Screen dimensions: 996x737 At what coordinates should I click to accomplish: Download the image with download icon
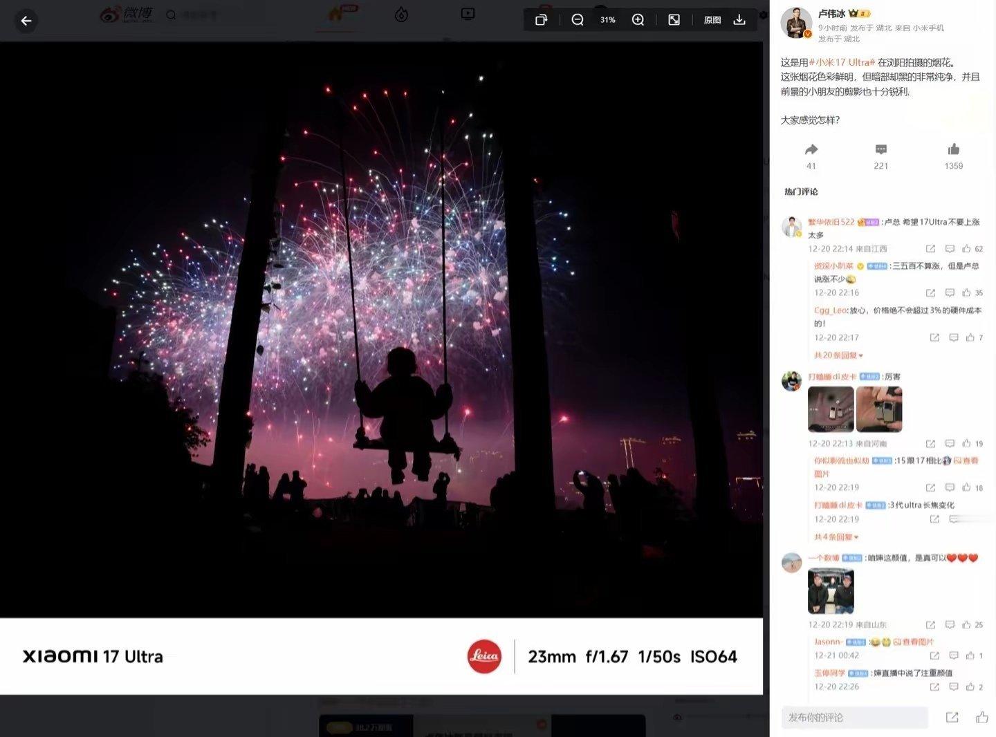739,20
